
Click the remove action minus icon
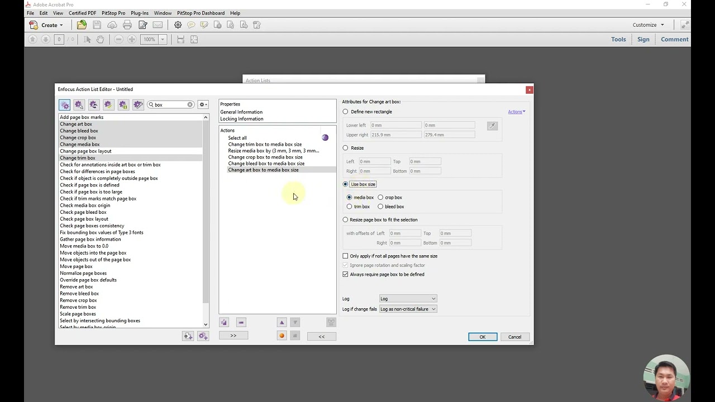241,322
